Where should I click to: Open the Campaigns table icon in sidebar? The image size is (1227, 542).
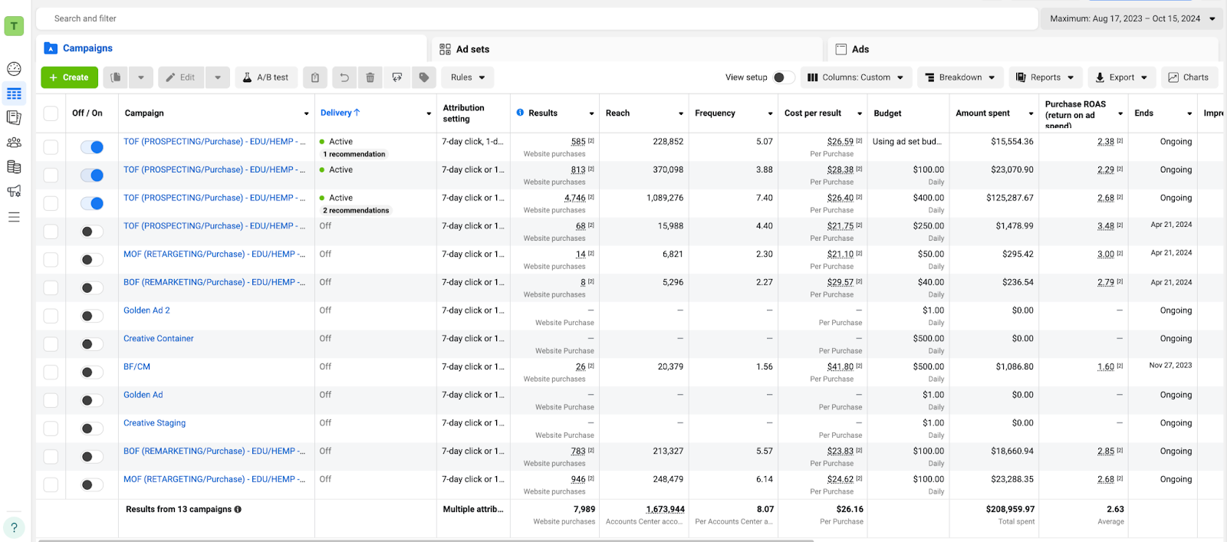(x=14, y=94)
